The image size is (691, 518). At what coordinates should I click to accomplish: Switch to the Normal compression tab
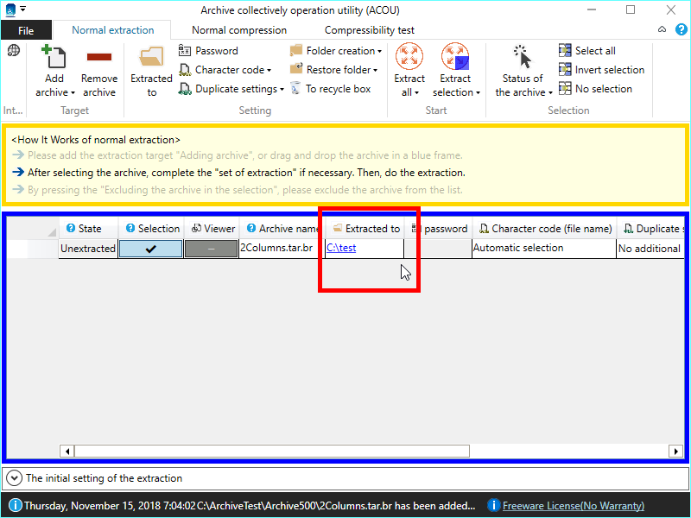point(239,30)
